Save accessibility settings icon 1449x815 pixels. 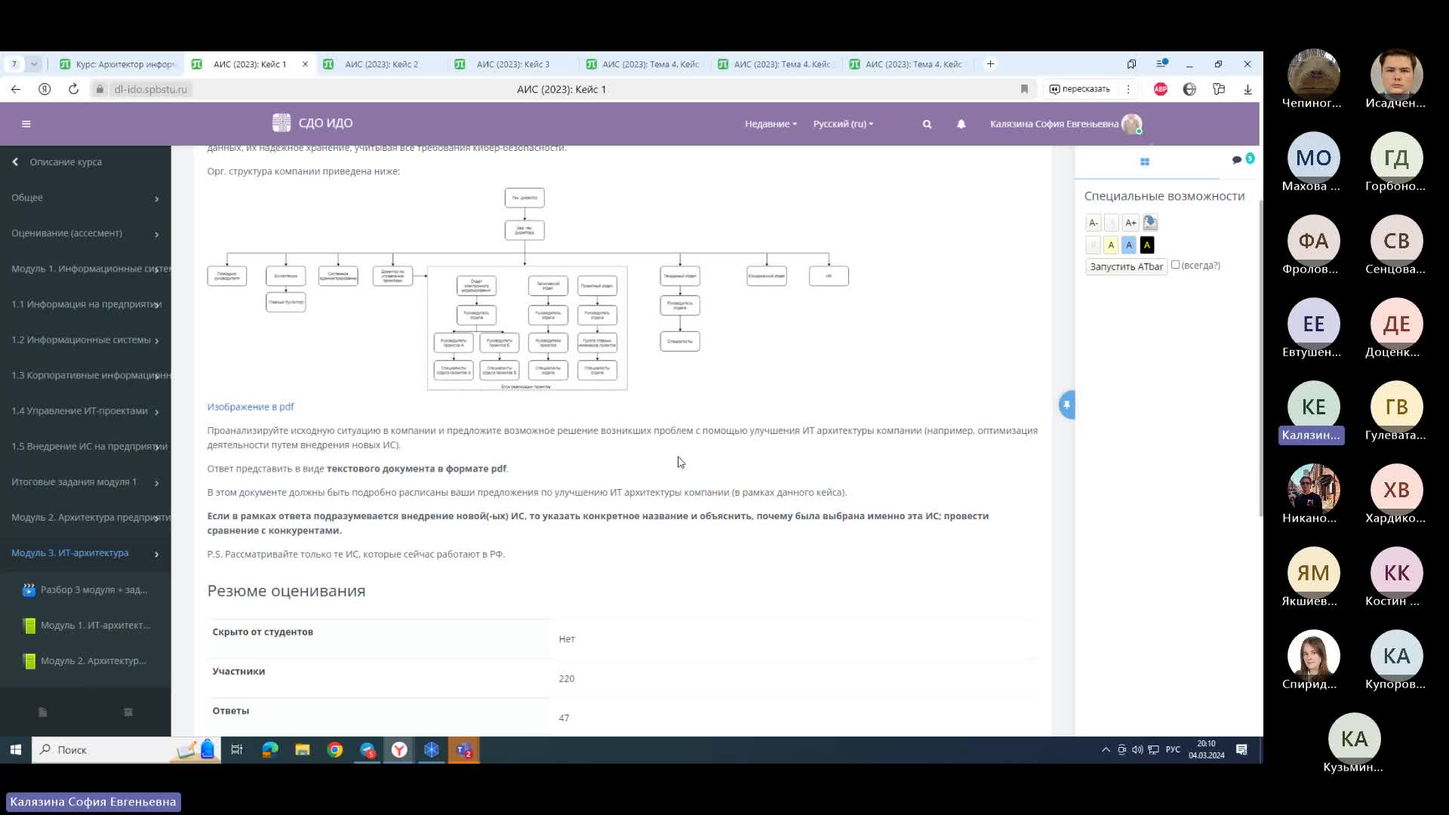click(x=1150, y=223)
